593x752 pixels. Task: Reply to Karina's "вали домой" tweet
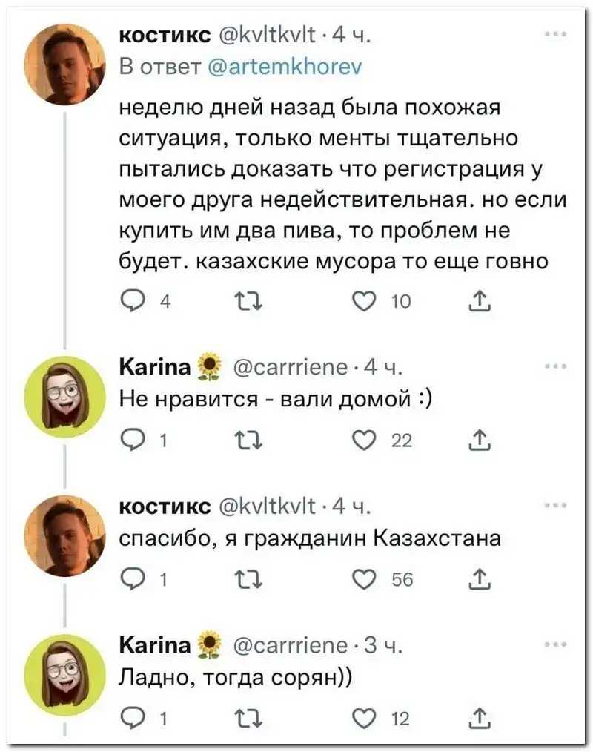click(x=131, y=442)
